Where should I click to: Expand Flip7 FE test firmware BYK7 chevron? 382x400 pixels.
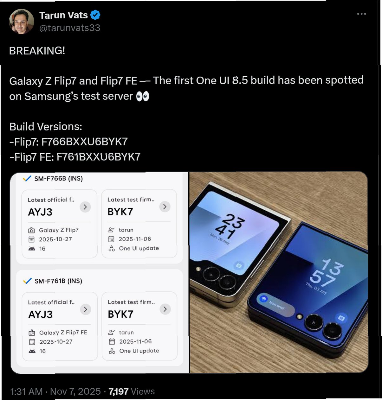tap(165, 309)
